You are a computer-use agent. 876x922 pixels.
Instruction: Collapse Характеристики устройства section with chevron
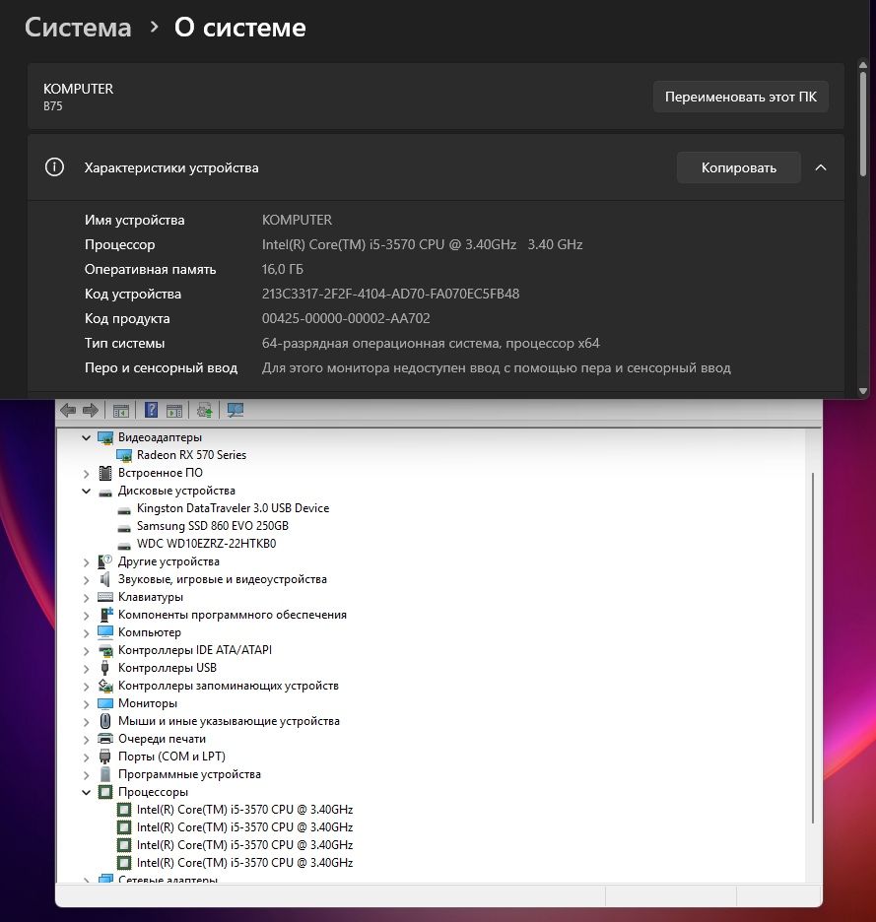(x=821, y=167)
